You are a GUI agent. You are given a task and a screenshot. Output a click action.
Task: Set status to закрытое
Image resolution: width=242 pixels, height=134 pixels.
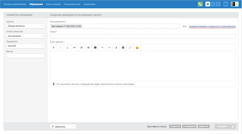(x=204, y=126)
